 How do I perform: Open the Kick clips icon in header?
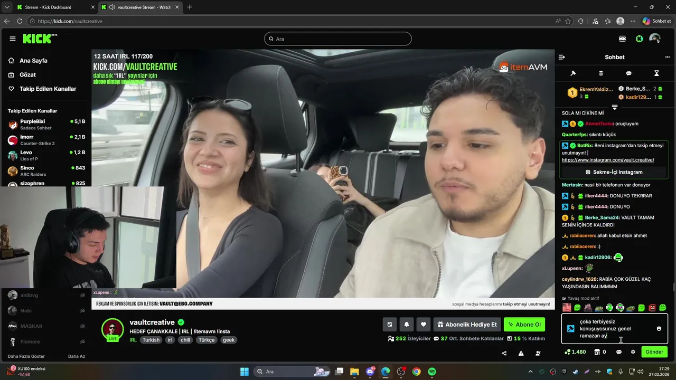point(622,39)
